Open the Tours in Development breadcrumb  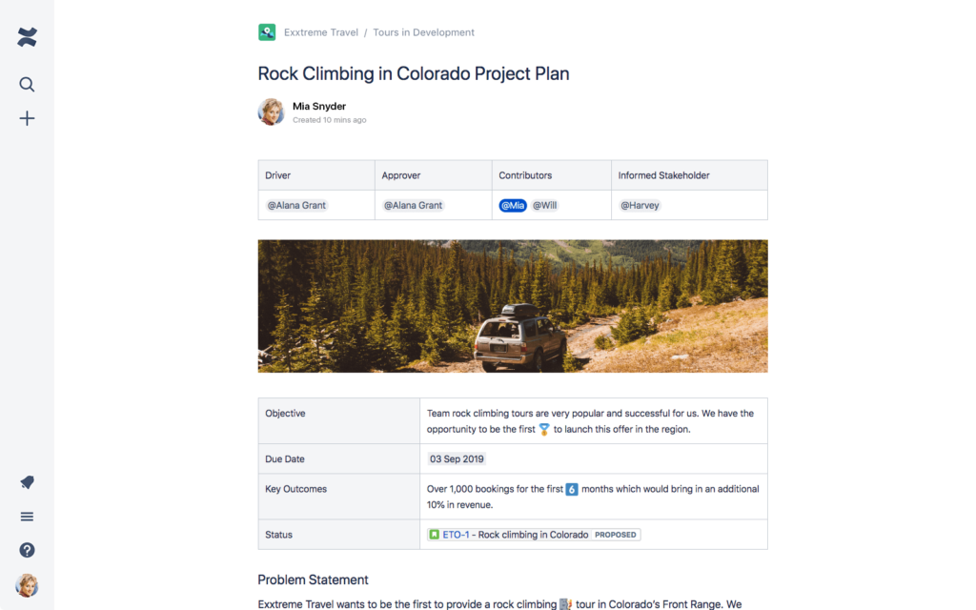(423, 31)
